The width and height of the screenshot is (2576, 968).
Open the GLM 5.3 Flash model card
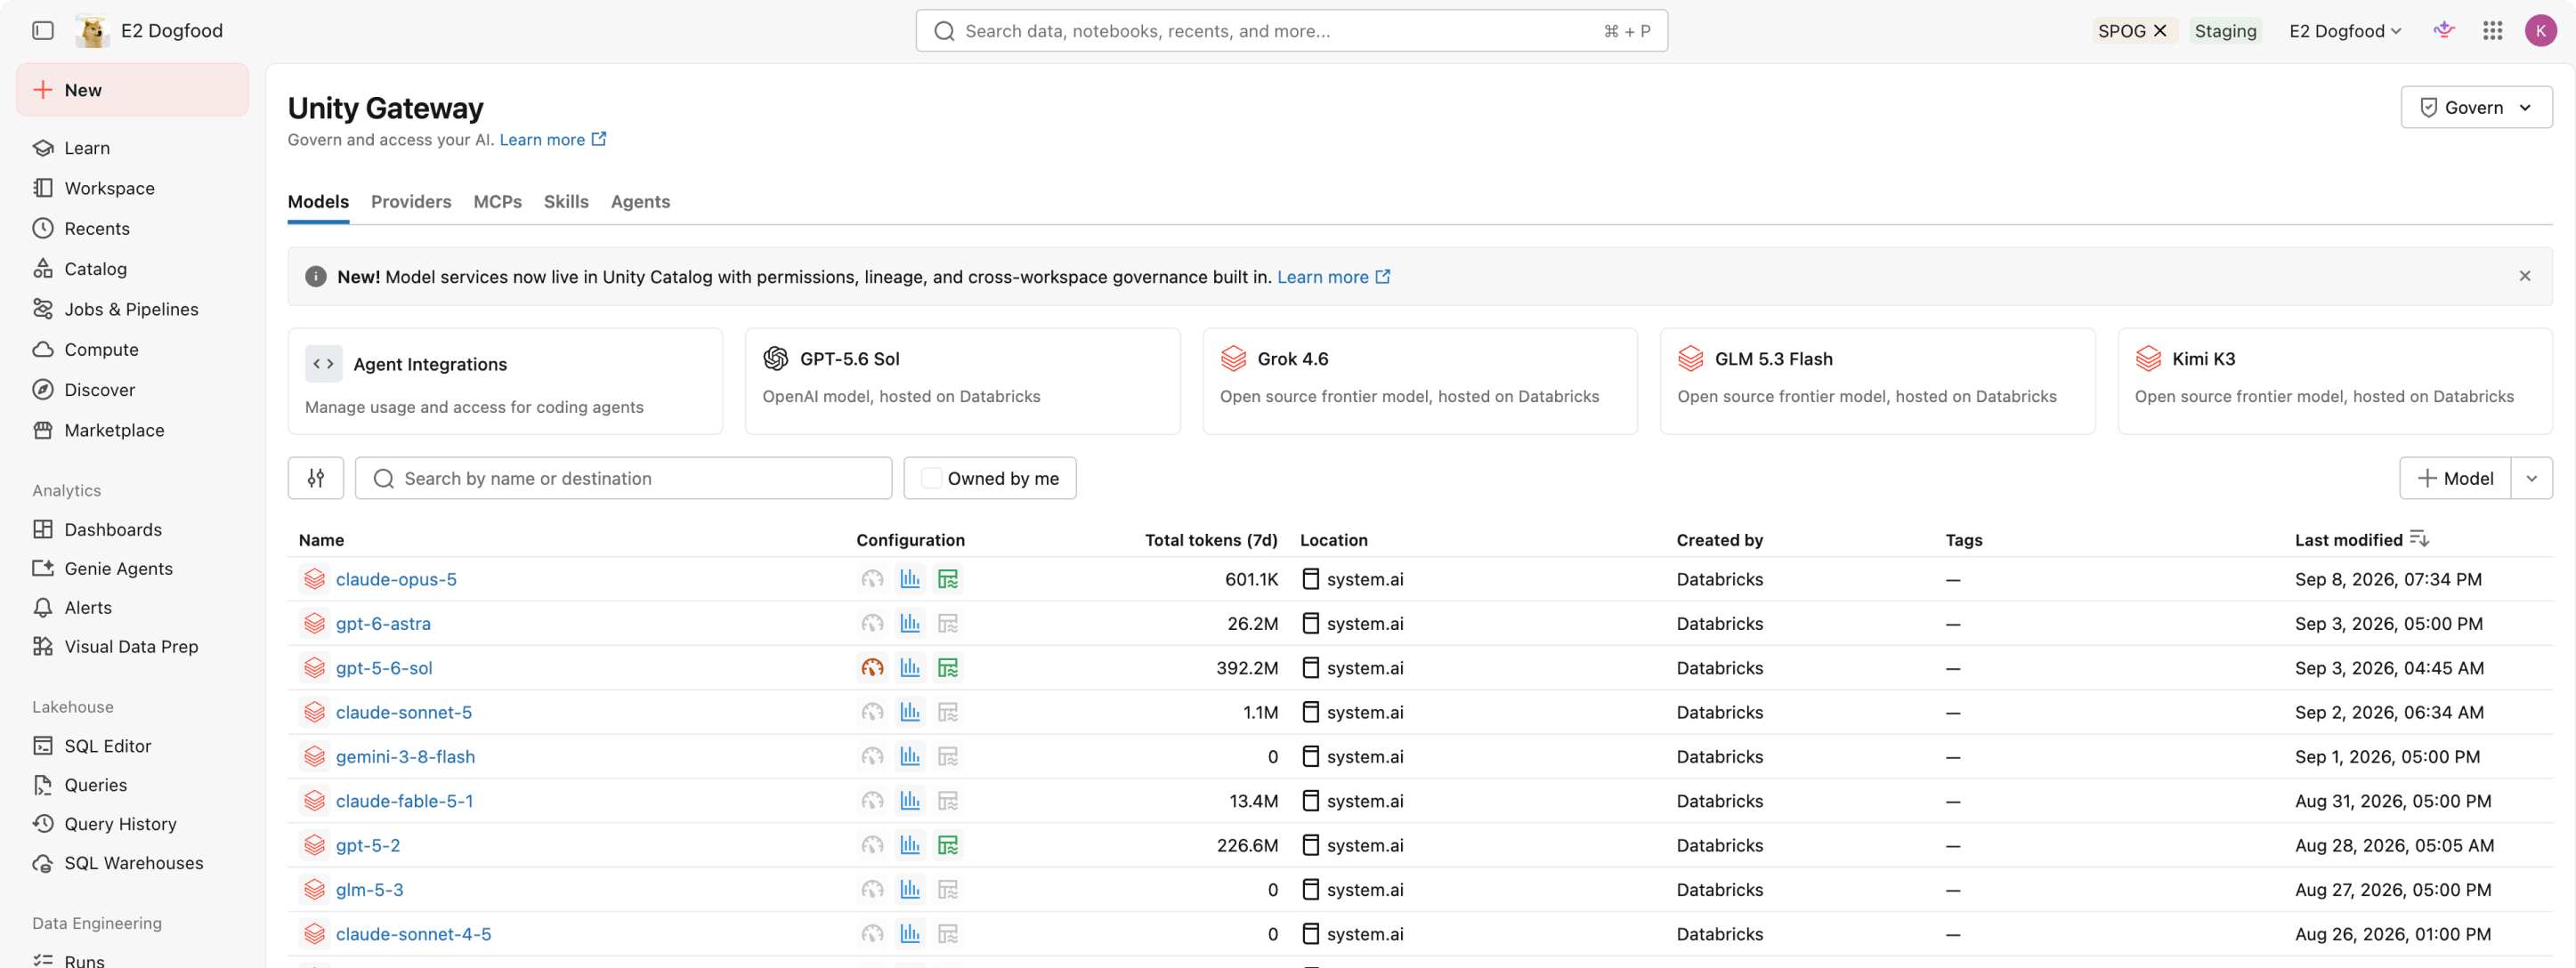[1877, 381]
